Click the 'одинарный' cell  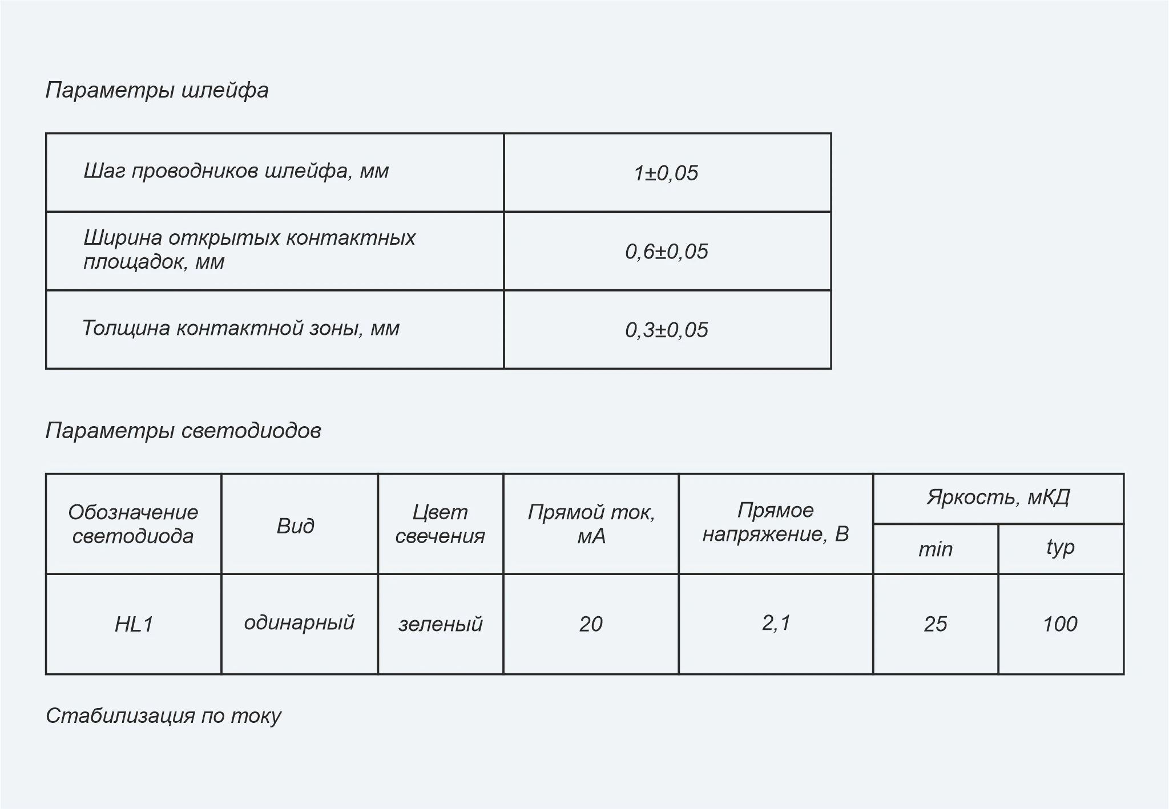pos(300,624)
